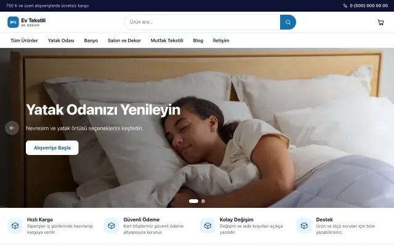Select the first active slider dot
Image resolution: width=394 pixels, height=246 pixels.
point(193,201)
